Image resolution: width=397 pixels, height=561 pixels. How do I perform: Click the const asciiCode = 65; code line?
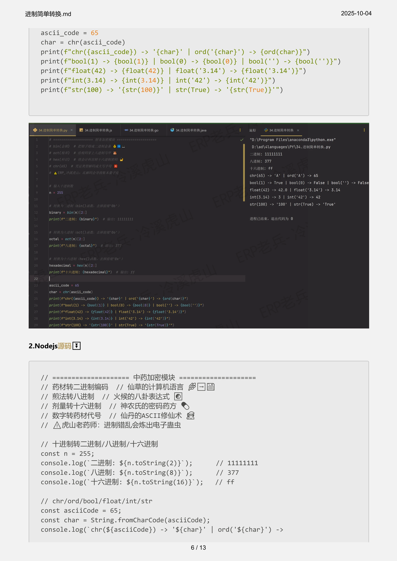(81, 510)
